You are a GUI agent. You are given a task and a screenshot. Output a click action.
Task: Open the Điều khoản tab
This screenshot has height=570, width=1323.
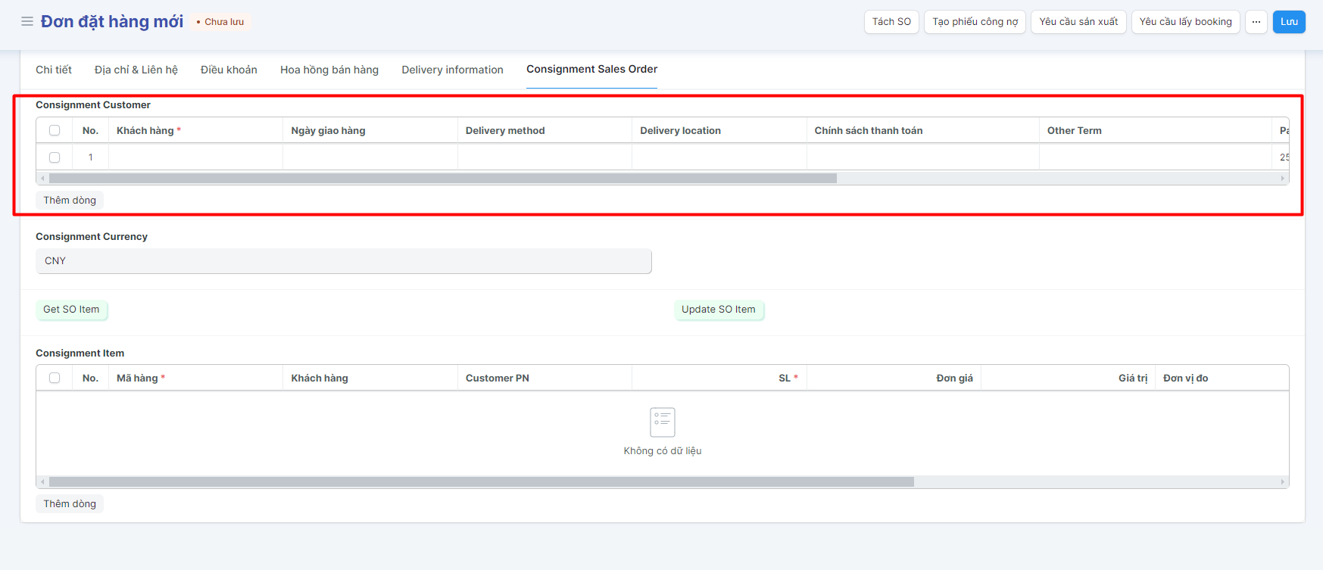[x=229, y=70]
